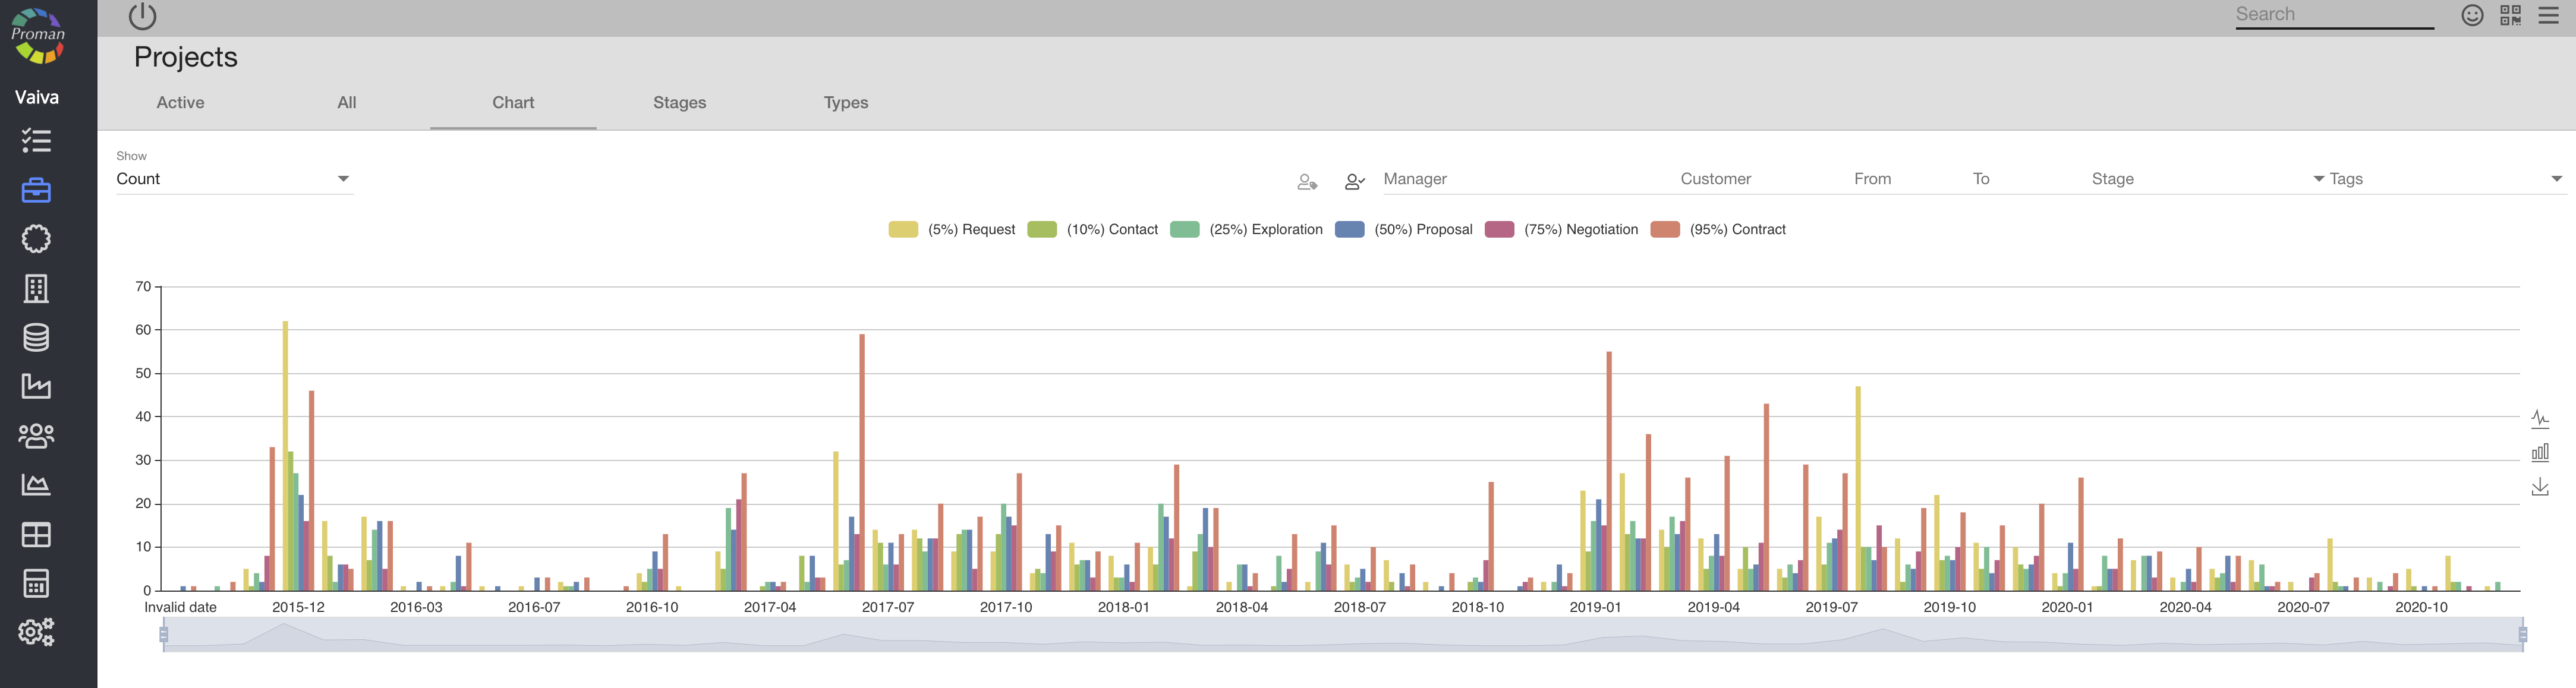Click the QR code icon
The width and height of the screenshot is (2576, 688).
pyautogui.click(x=2510, y=15)
